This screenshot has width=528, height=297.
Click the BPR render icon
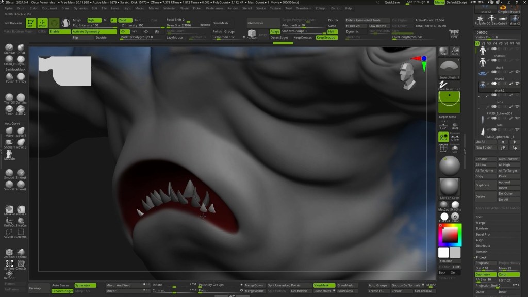[x=443, y=51]
